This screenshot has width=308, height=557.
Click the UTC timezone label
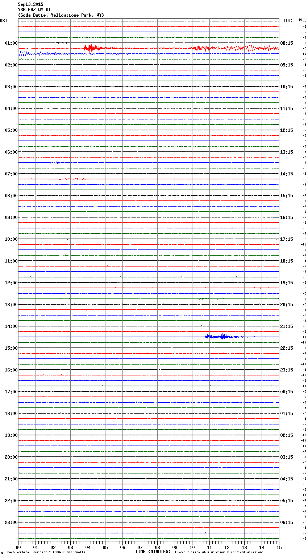(288, 21)
